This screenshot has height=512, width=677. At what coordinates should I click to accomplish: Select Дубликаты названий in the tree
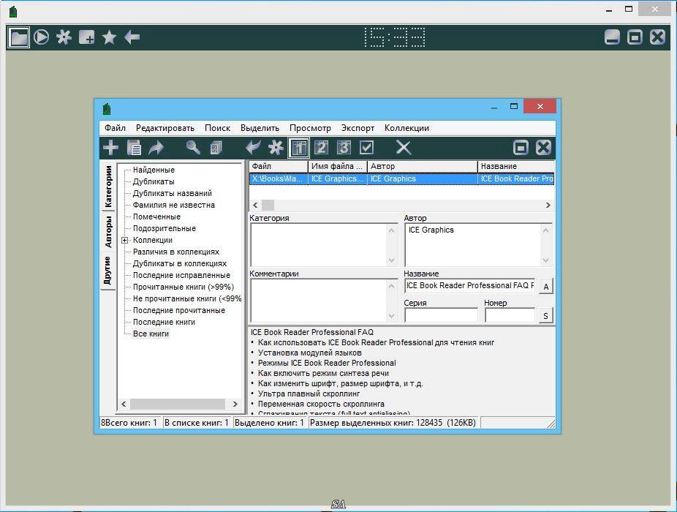tap(173, 193)
